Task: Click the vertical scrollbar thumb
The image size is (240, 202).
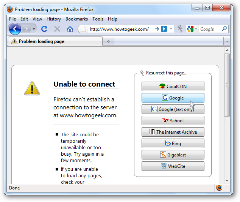Action: click(x=227, y=85)
